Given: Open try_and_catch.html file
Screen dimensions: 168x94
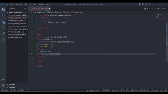Looking at the screenshot, I should pyautogui.click(x=17, y=32).
